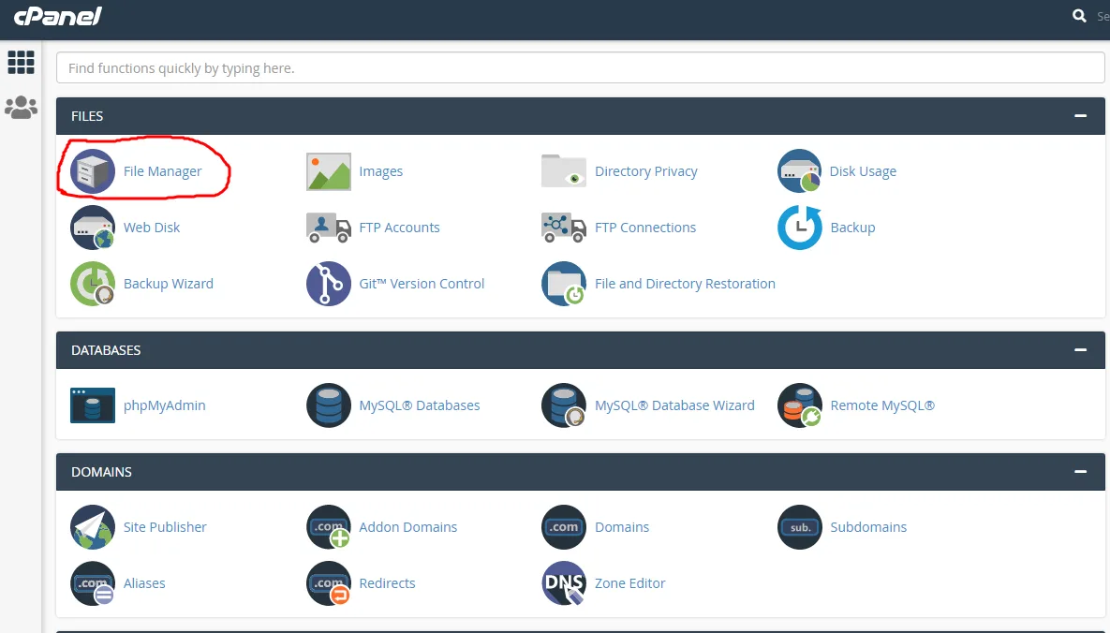The image size is (1110, 633).
Task: Open the Web Disk link
Action: (x=152, y=228)
